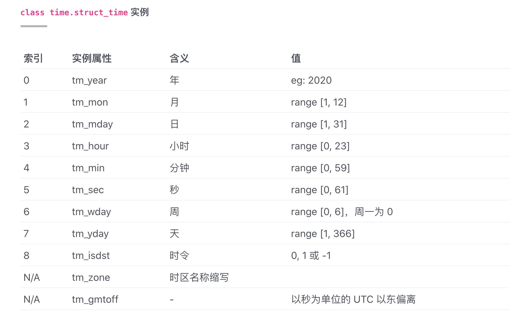Select the tm_wday attribute cell
The height and width of the screenshot is (318, 510).
click(91, 212)
